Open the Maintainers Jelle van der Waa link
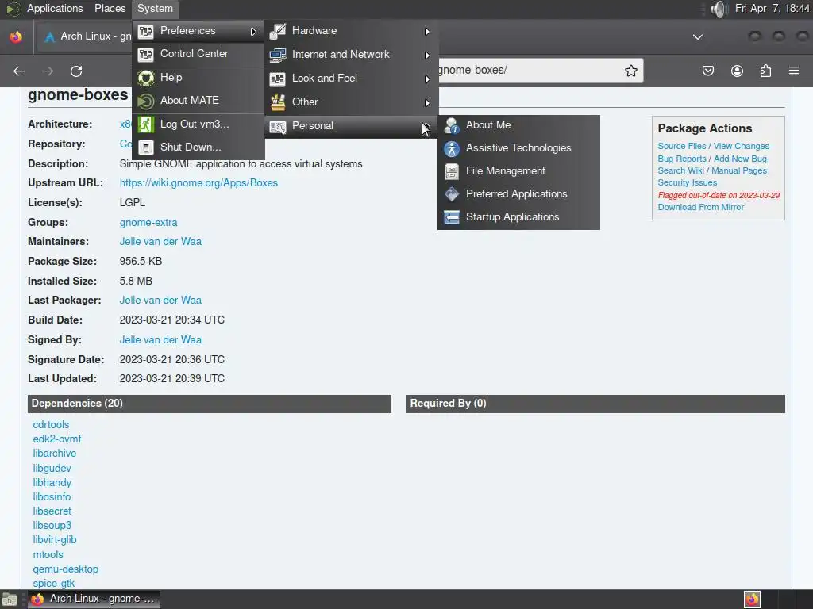 pos(160,242)
